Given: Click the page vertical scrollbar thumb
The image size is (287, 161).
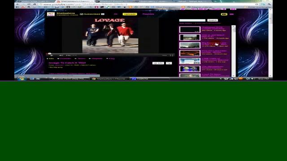Looking at the screenshot, I should click(270, 18).
